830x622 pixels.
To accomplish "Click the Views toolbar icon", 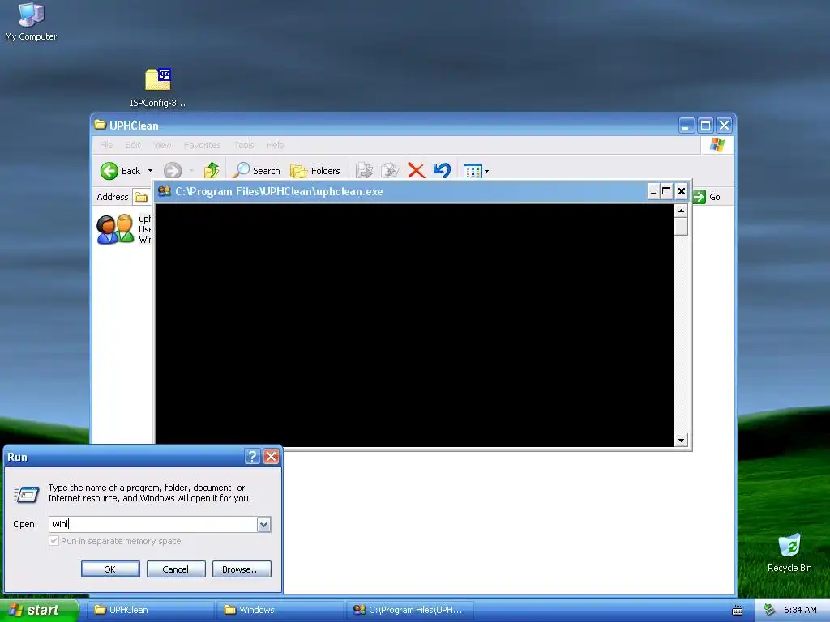I will pyautogui.click(x=473, y=171).
